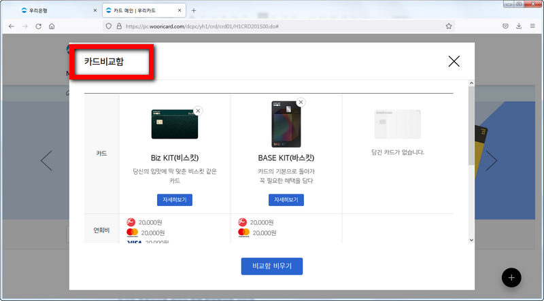Open the browser home page
This screenshot has height=301, width=544.
tap(52, 26)
